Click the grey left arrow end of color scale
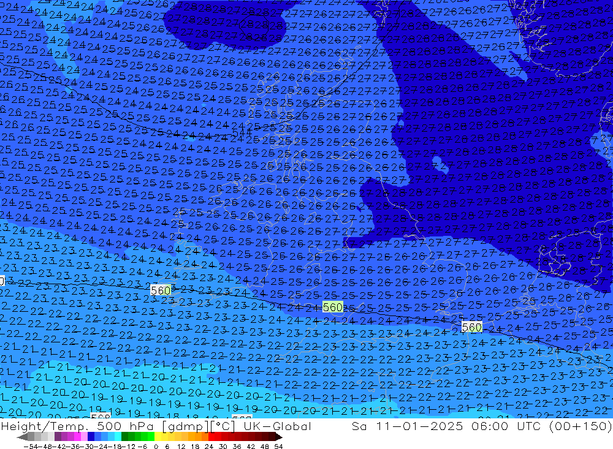This screenshot has height=449, width=613. (22, 437)
